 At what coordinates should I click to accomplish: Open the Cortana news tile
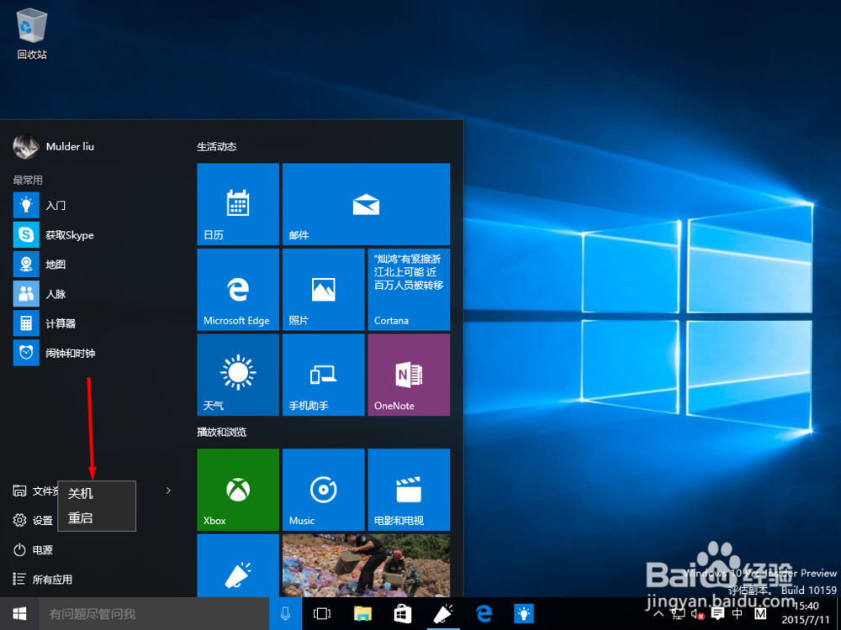(409, 289)
